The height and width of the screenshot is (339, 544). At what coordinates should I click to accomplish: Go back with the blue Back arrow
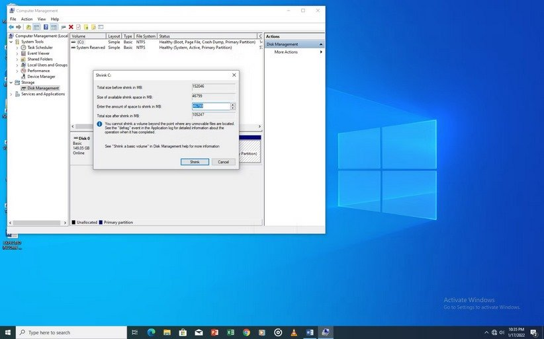click(x=11, y=27)
